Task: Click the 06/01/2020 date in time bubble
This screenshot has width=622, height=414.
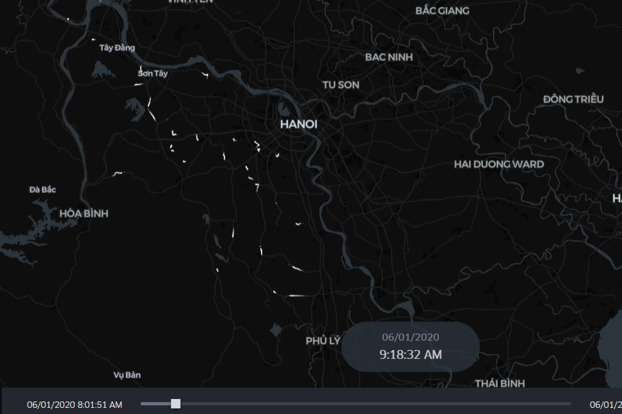Action: click(410, 337)
